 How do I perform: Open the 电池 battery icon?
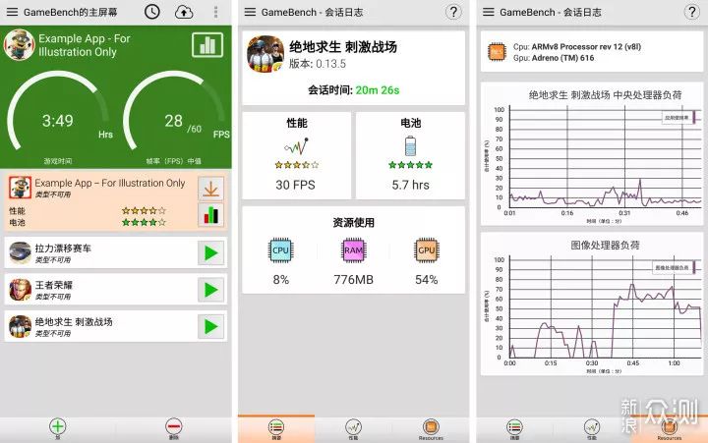[410, 146]
